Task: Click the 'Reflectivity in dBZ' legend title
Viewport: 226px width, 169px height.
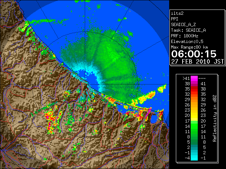Action: [215, 118]
